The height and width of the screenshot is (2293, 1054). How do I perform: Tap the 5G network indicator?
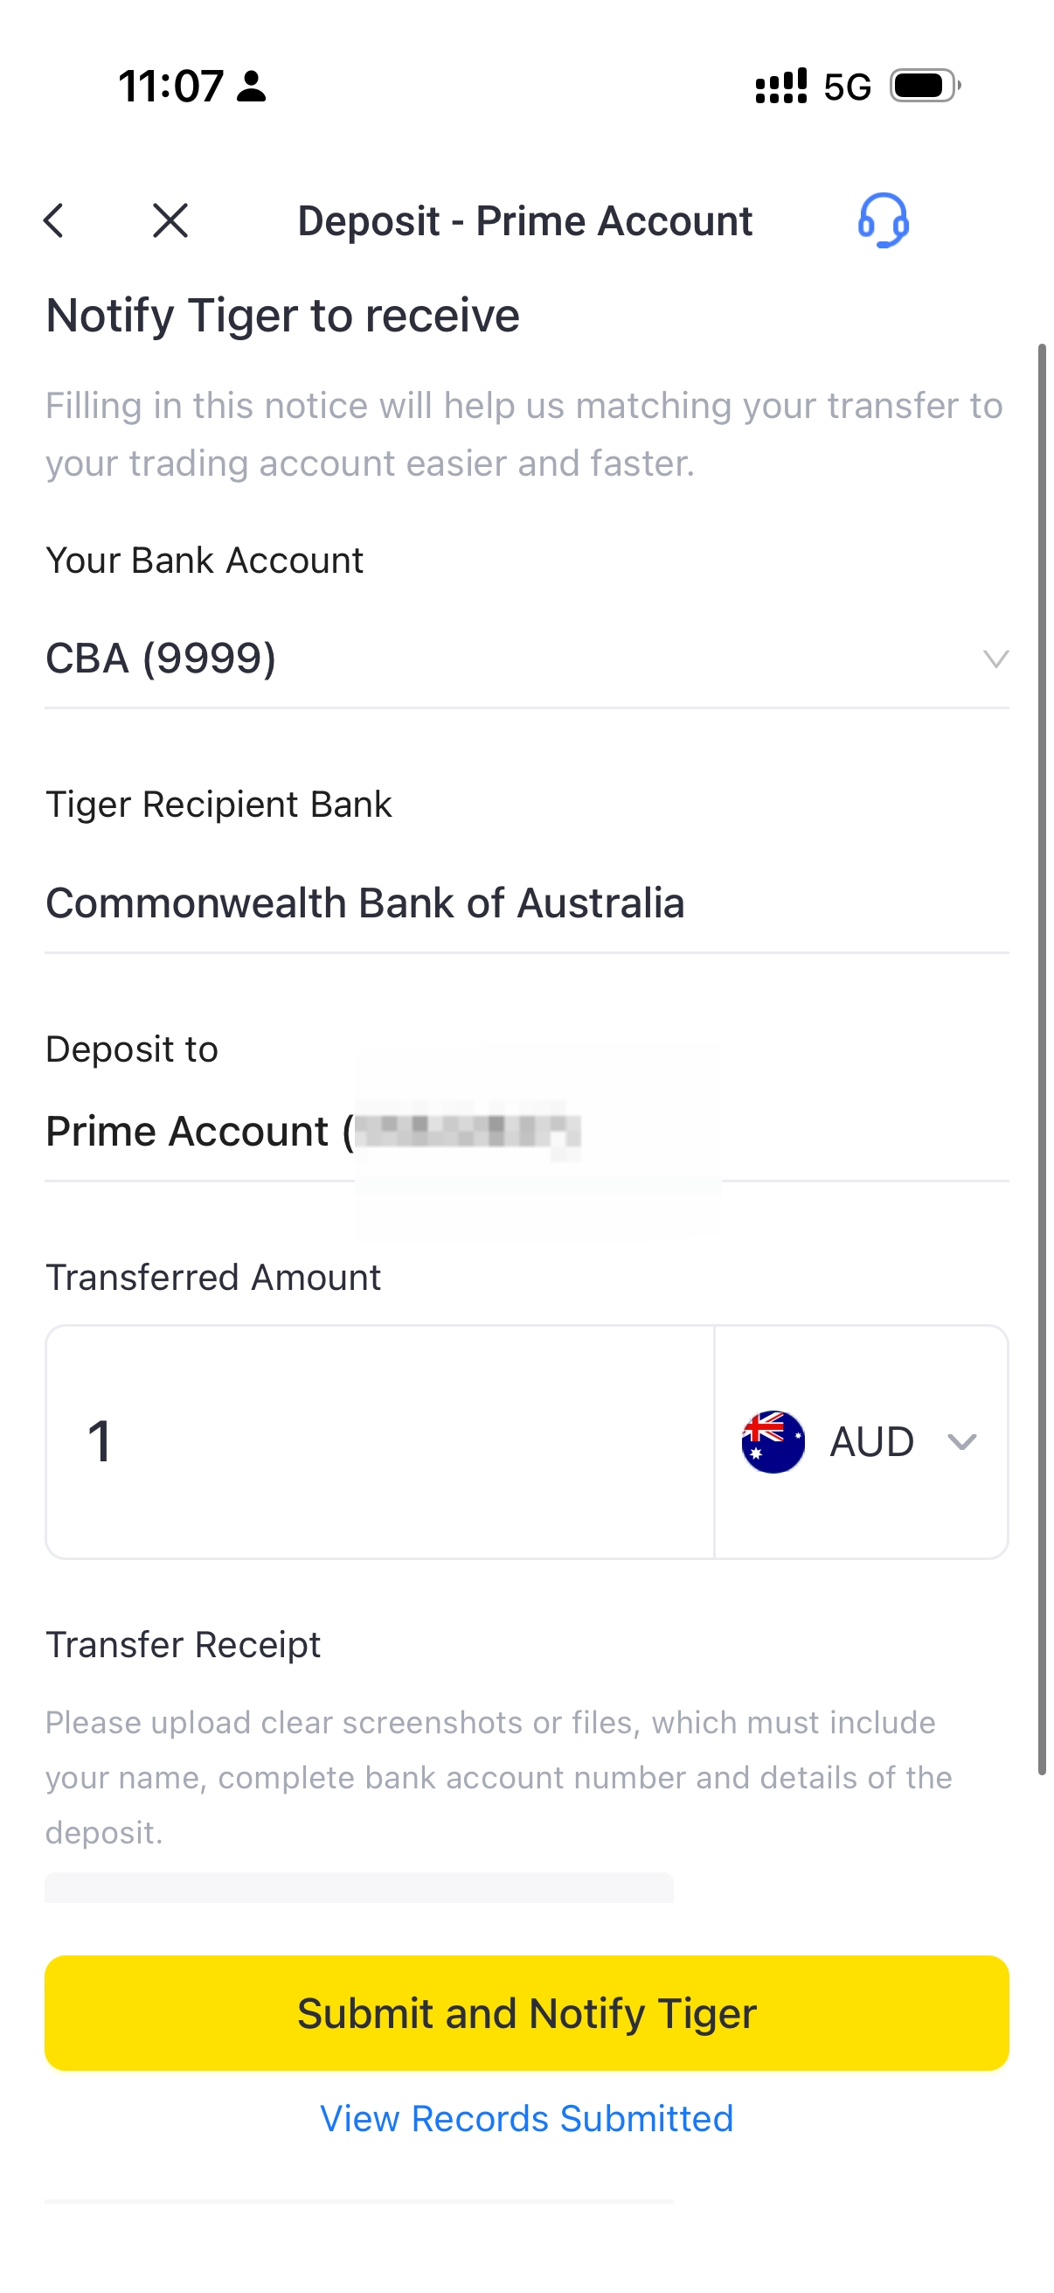coord(847,87)
